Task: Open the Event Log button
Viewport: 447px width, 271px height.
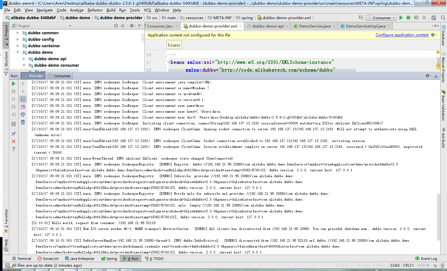Action: point(426,259)
